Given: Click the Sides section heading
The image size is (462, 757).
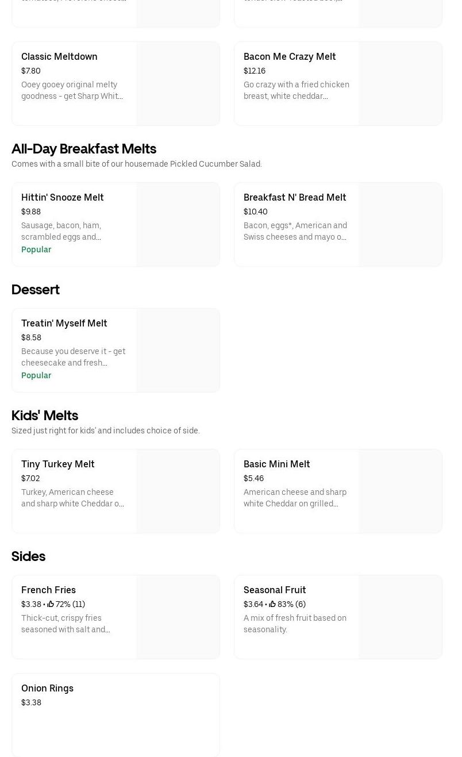Looking at the screenshot, I should (28, 556).
